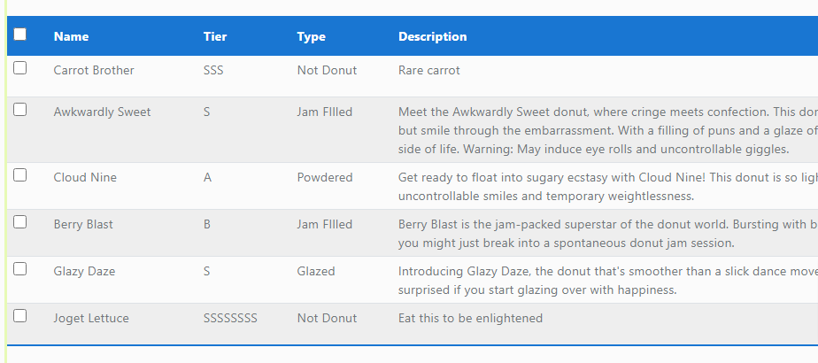
Task: Sort by the Name column header
Action: [71, 36]
